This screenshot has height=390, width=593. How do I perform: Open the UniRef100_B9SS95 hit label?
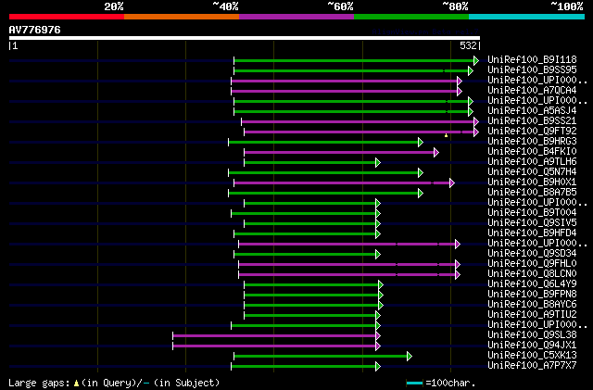click(x=532, y=70)
